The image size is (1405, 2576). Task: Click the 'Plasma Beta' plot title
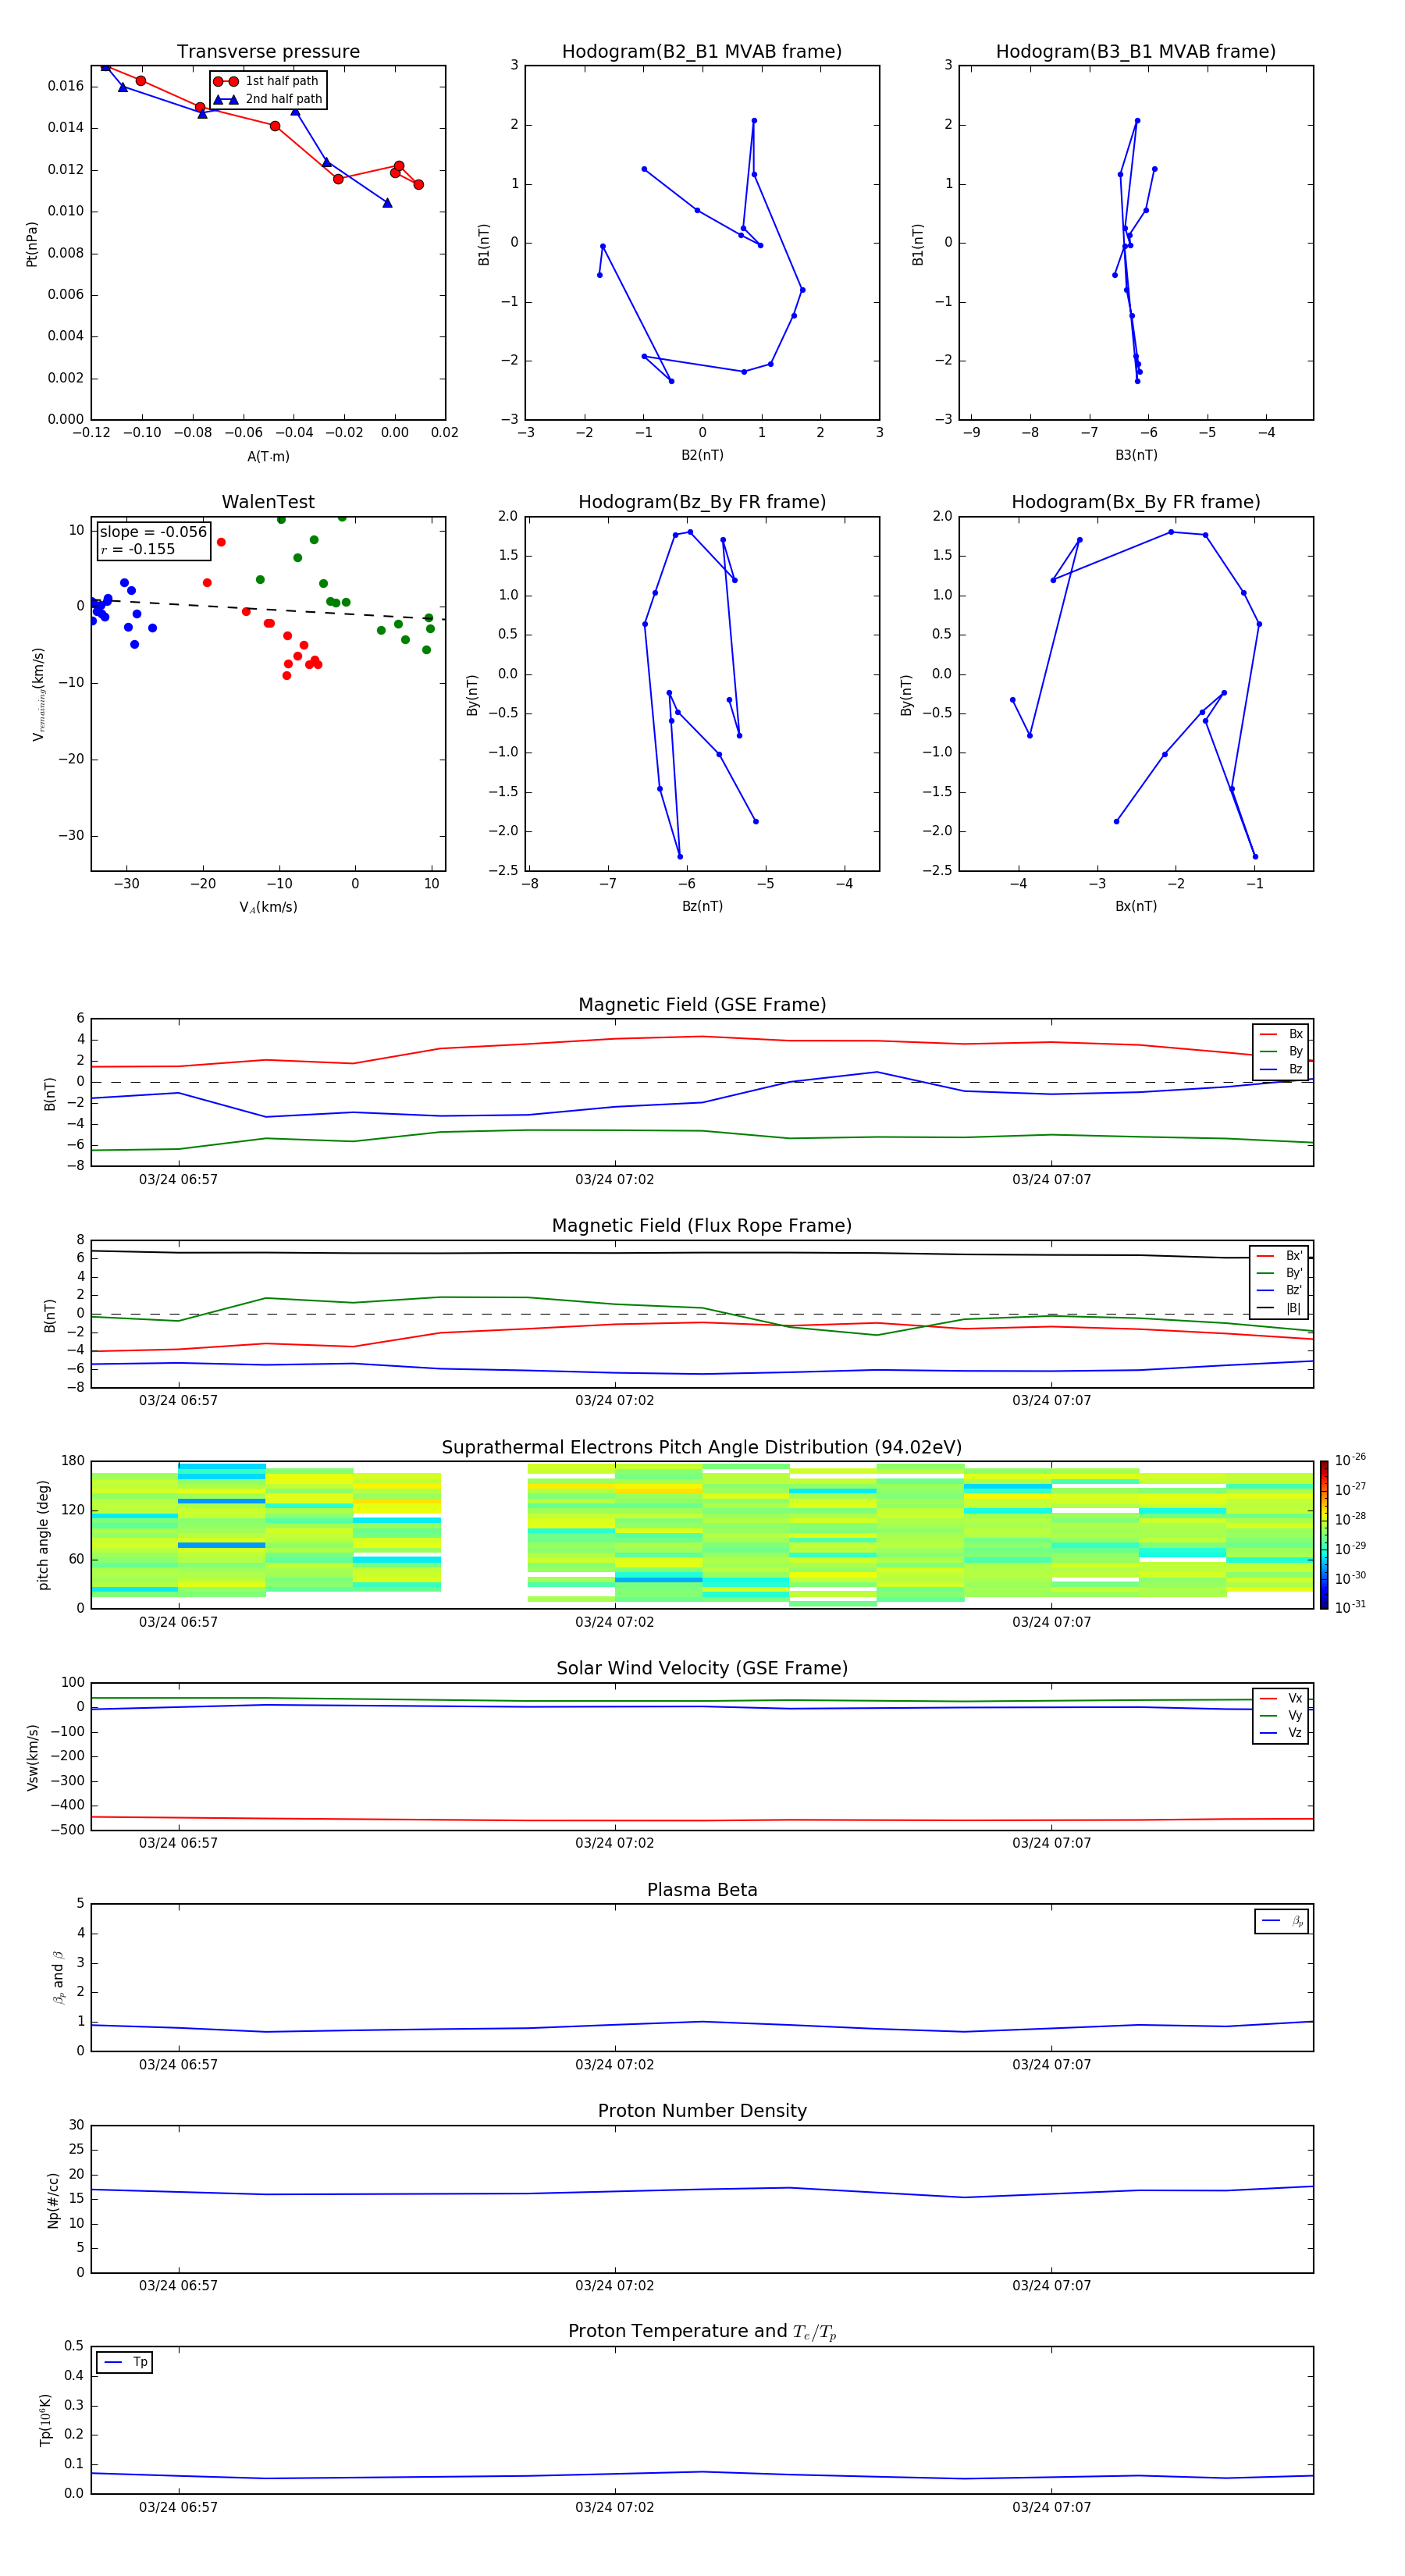702,1890
